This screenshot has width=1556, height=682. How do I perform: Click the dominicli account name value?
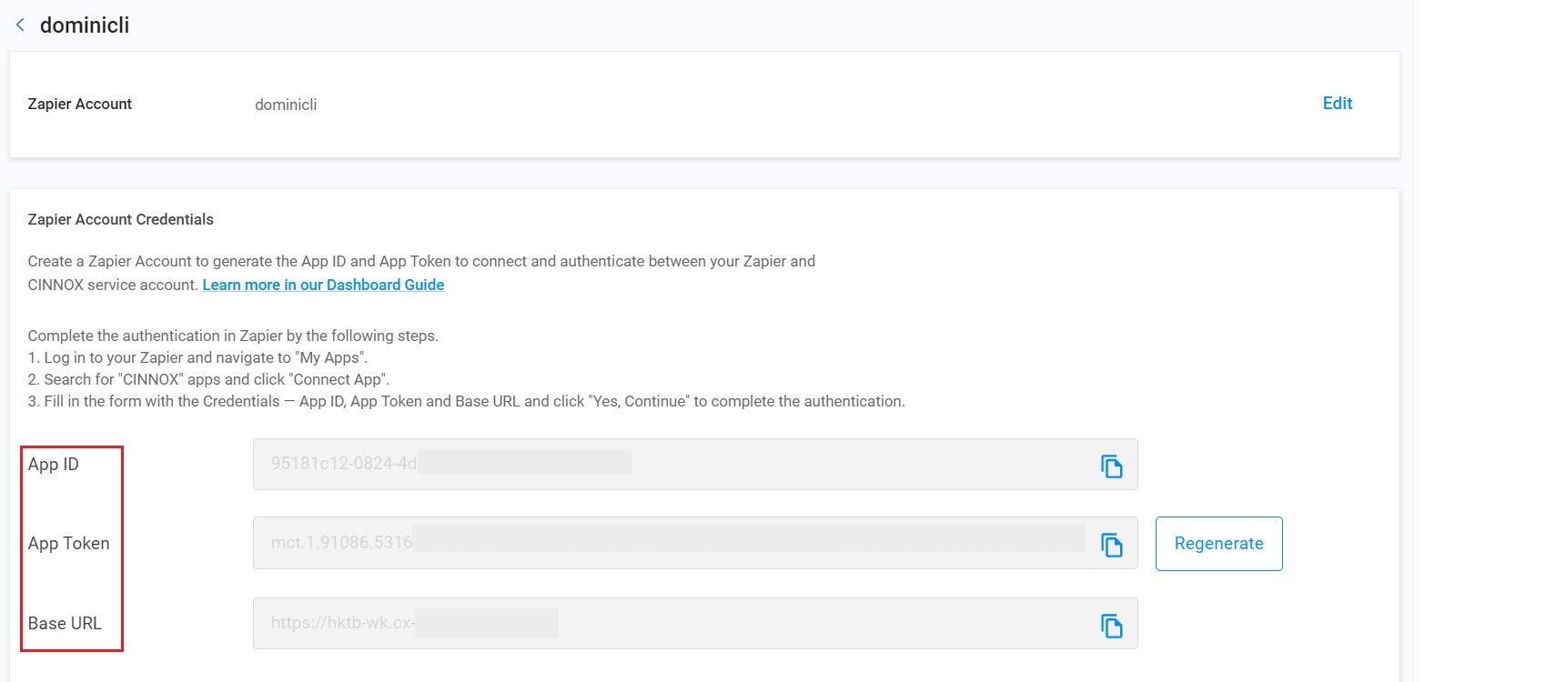coord(286,105)
